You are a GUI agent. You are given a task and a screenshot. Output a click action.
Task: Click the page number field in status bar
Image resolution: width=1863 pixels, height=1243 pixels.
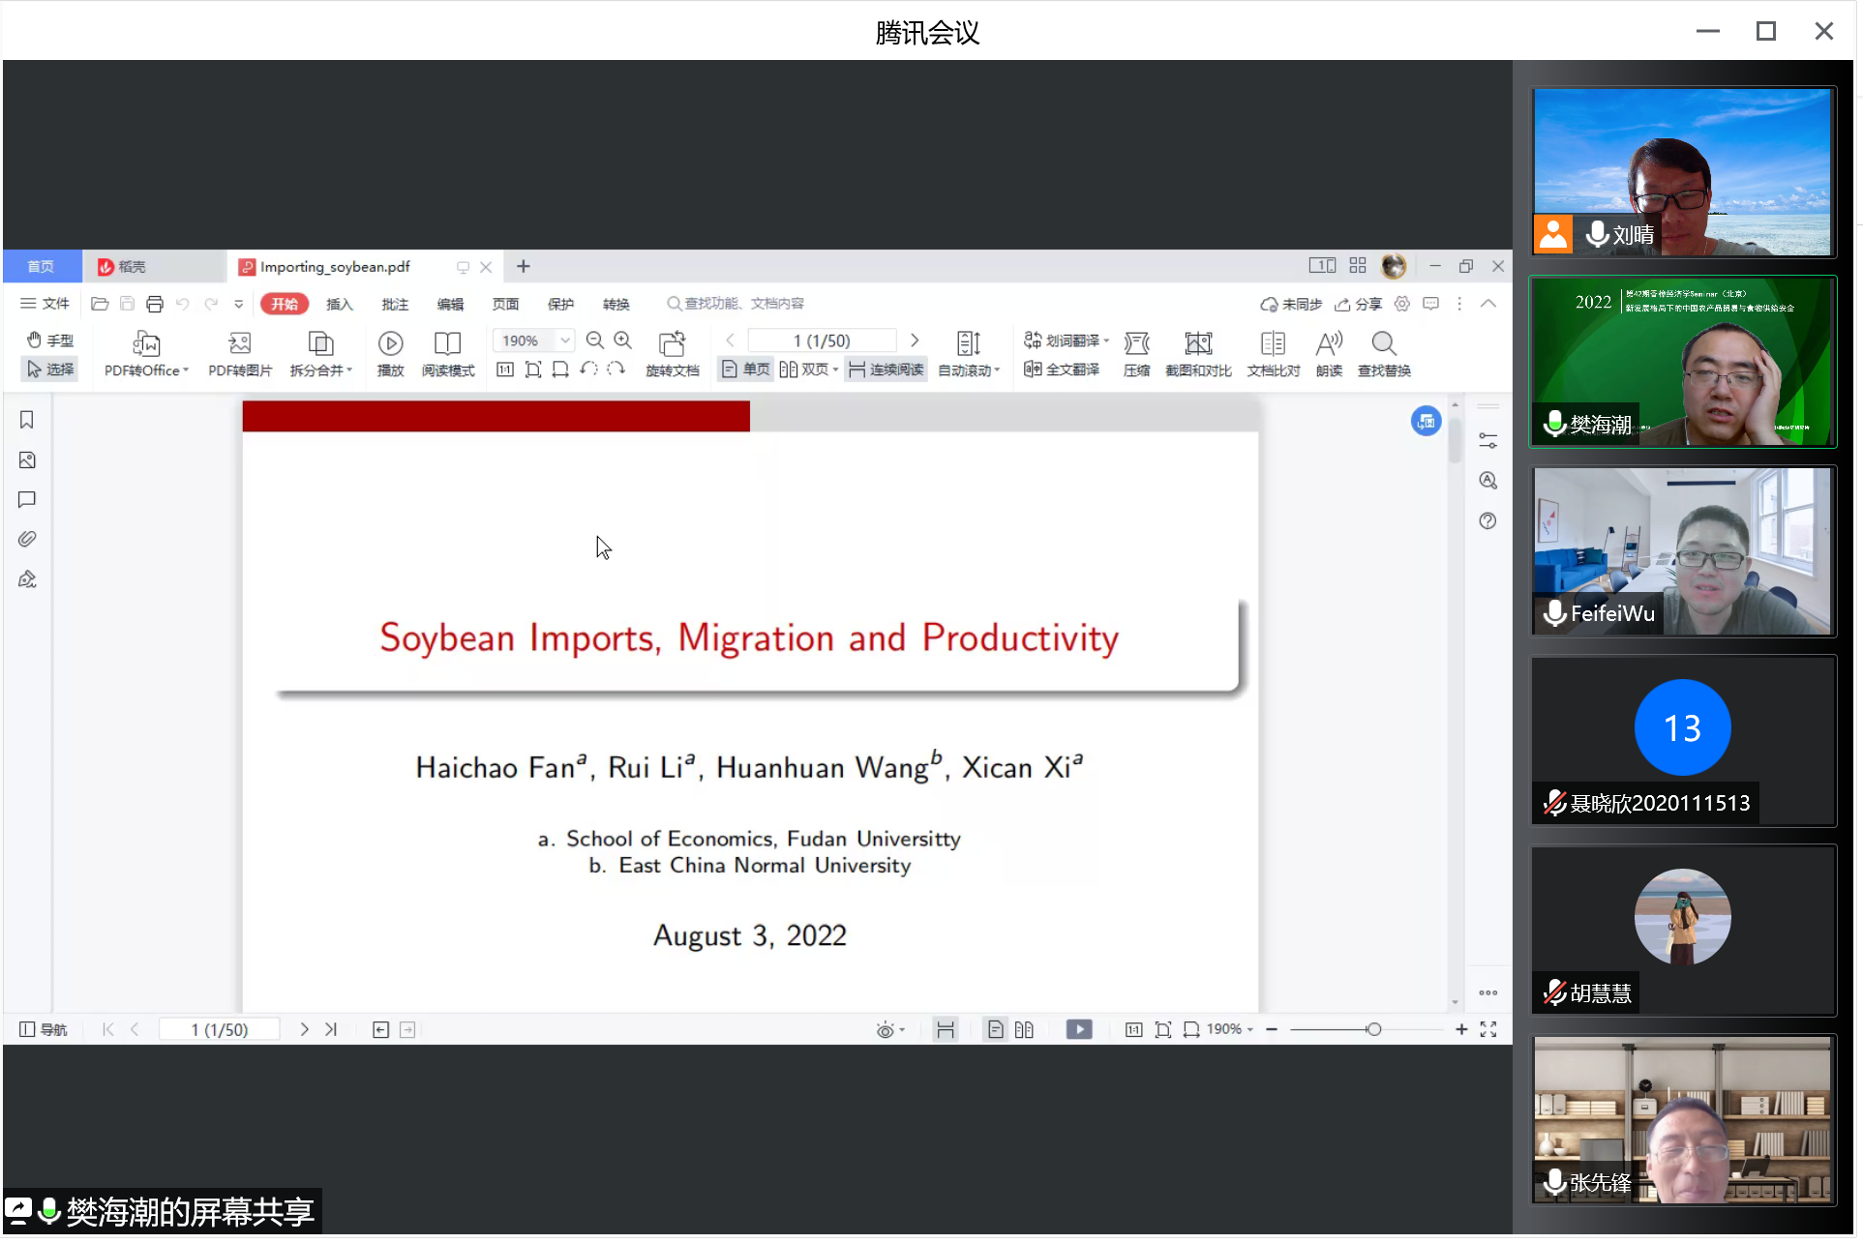tap(220, 1030)
